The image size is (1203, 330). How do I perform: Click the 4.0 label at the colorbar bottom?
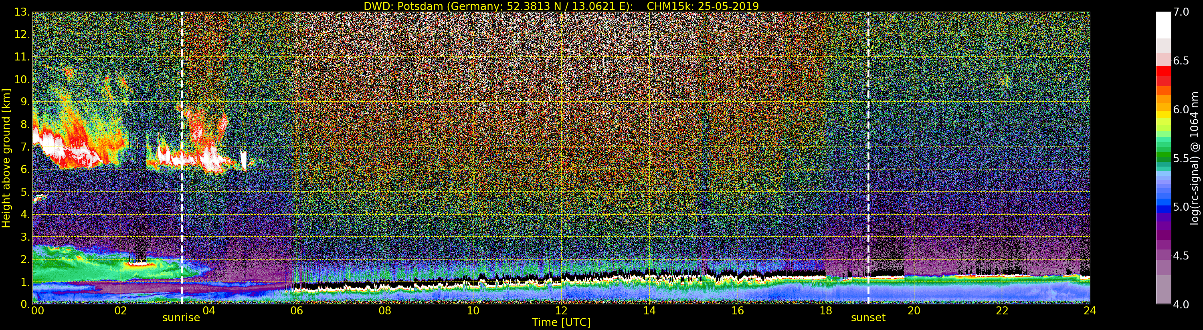(x=1181, y=304)
